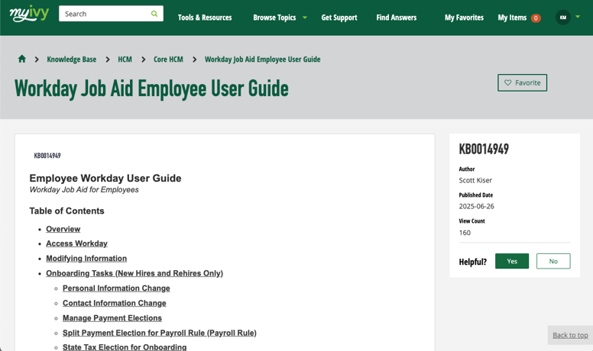Click the myivy logo
This screenshot has width=593, height=351.
point(29,14)
